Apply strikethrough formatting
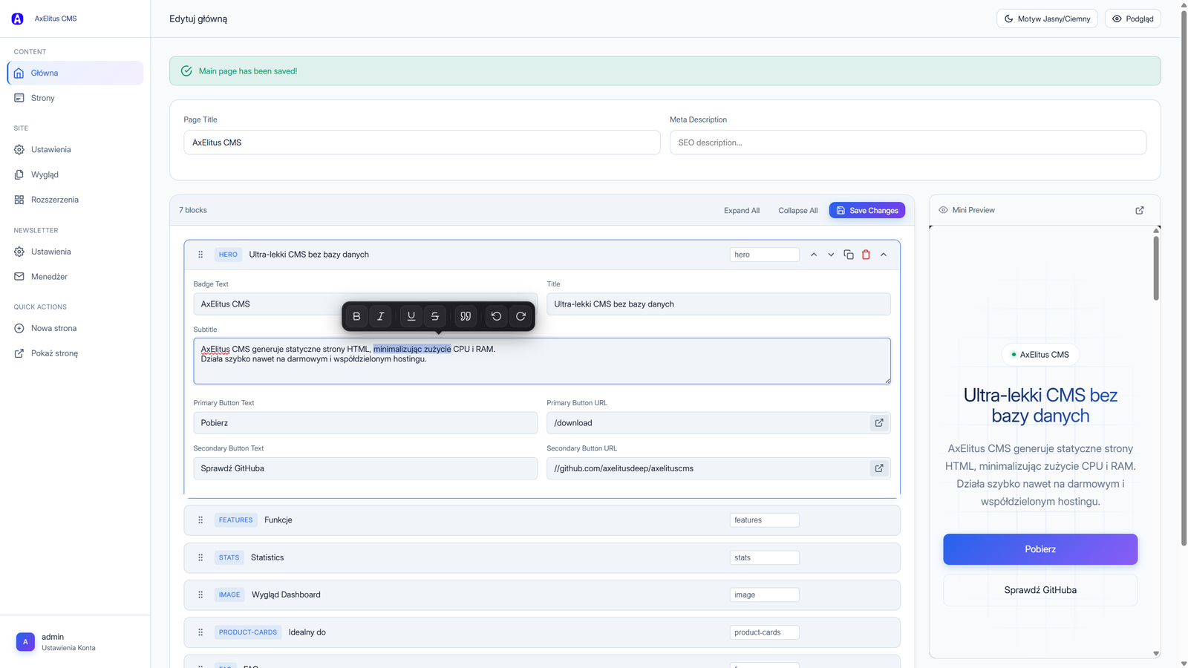The height and width of the screenshot is (668, 1188). 435,316
